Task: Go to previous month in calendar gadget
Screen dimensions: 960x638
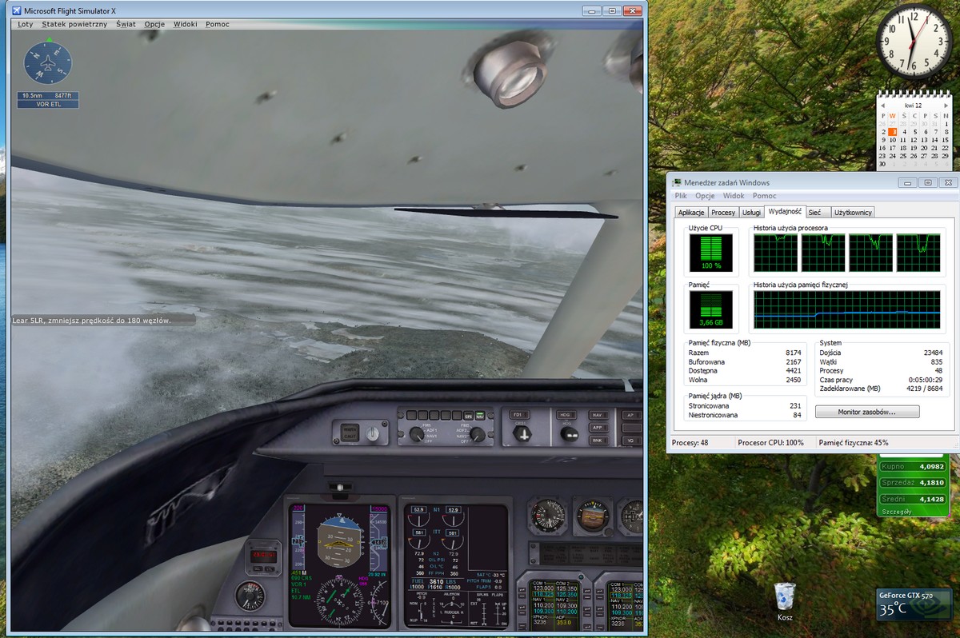Action: coord(883,105)
